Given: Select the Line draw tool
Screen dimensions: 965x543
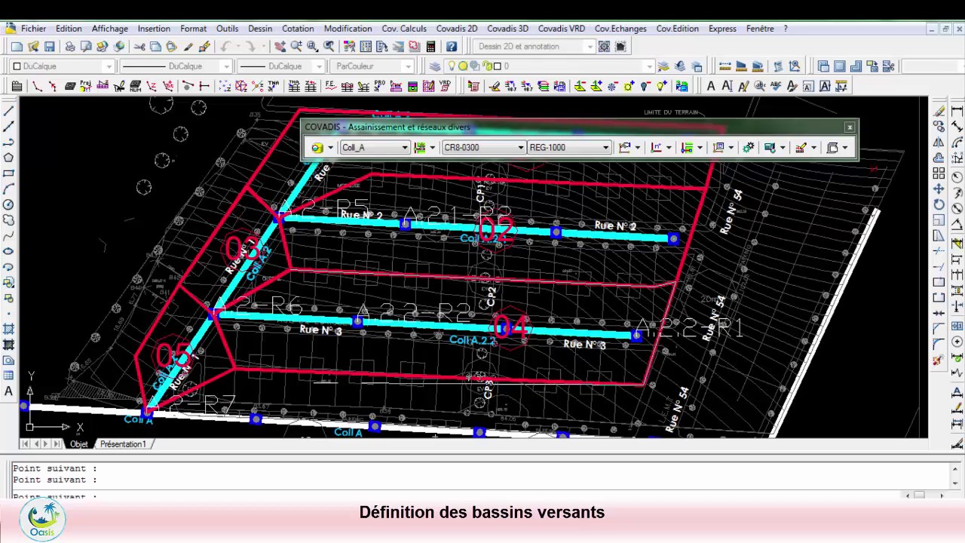Looking at the screenshot, I should 9,111.
